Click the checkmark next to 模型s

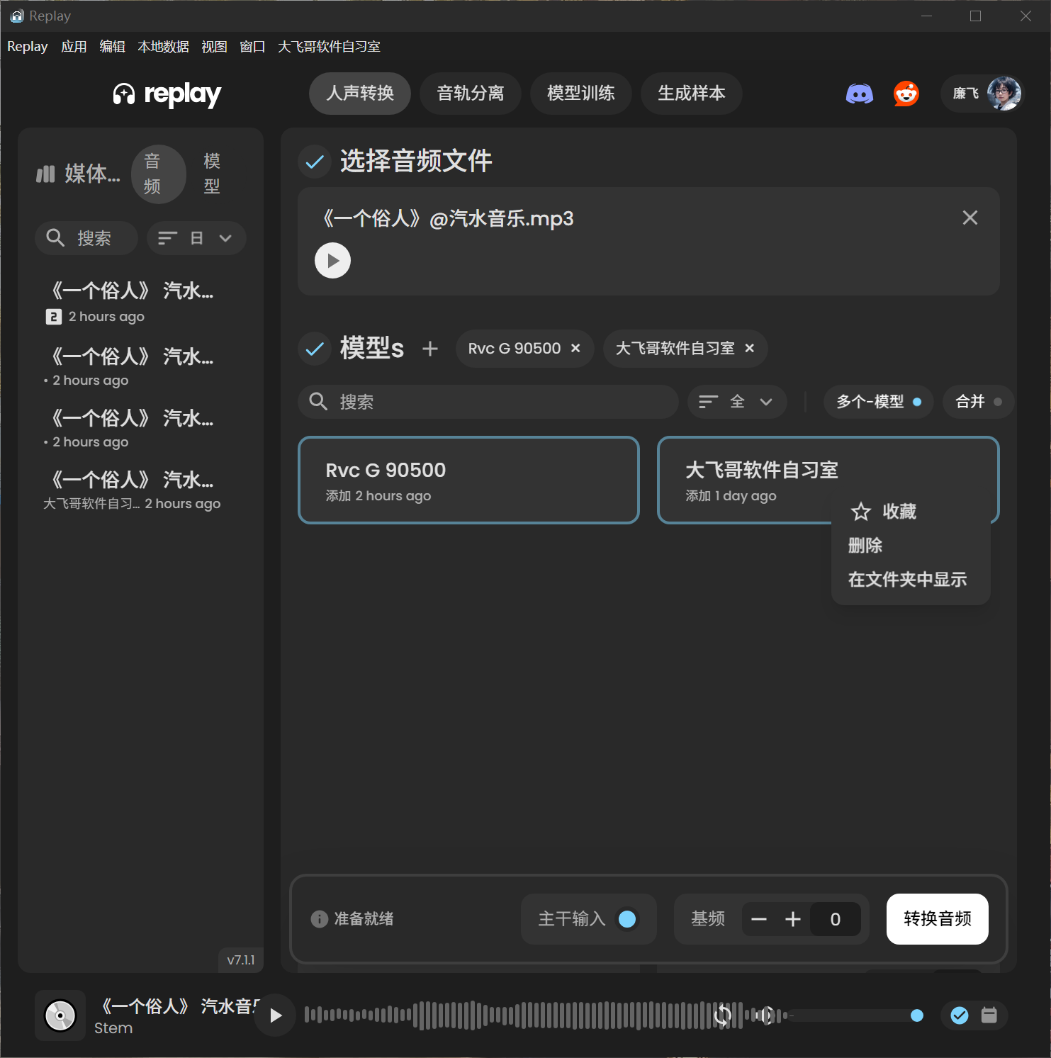[x=315, y=349]
